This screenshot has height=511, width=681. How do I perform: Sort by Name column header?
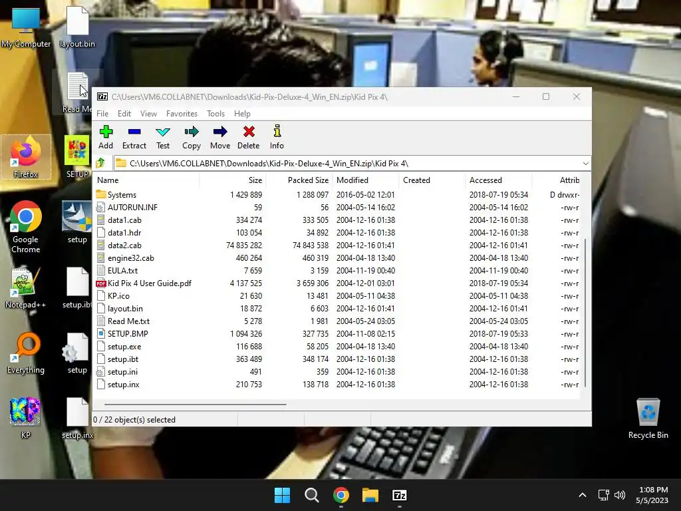click(147, 180)
